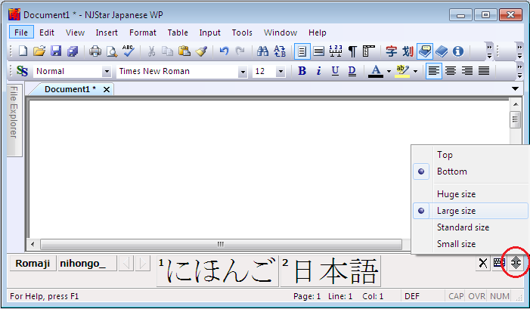Open the on-screen keyboard icon
Image resolution: width=530 pixels, height=309 pixels.
(499, 263)
